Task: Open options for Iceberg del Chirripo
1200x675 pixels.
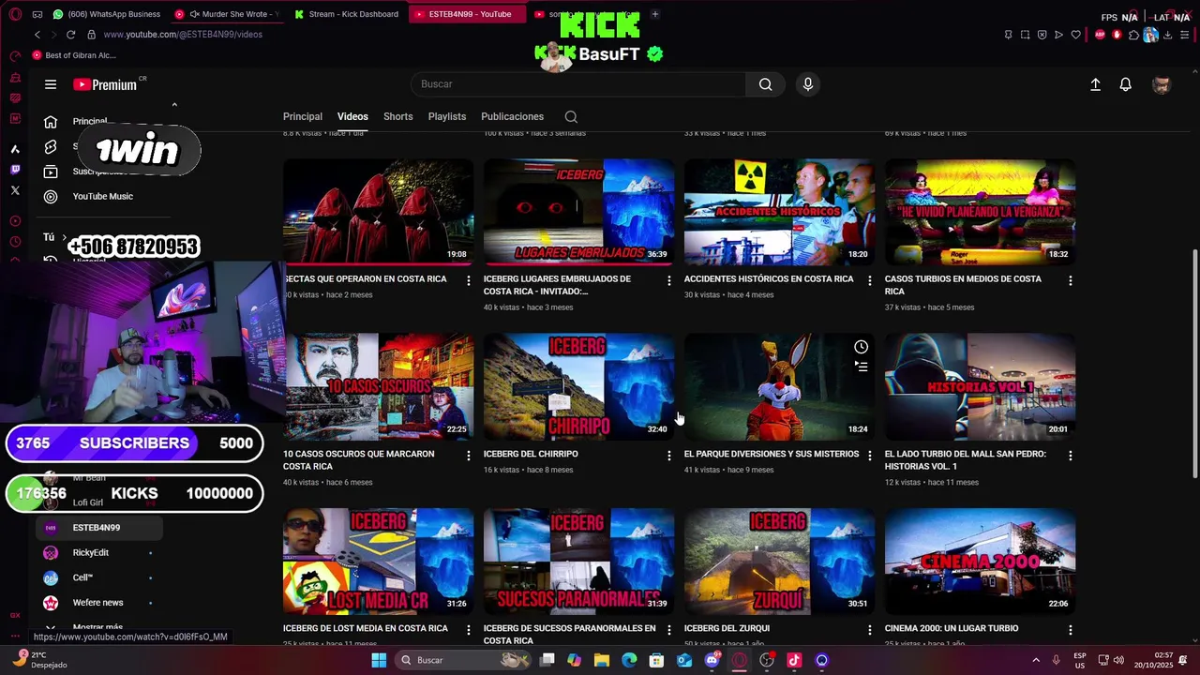Action: pos(668,456)
